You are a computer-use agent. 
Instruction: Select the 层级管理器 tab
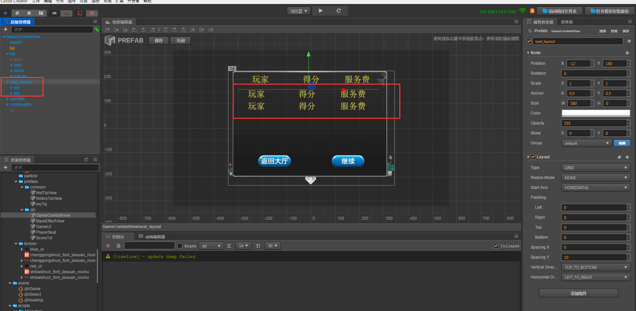(x=17, y=22)
